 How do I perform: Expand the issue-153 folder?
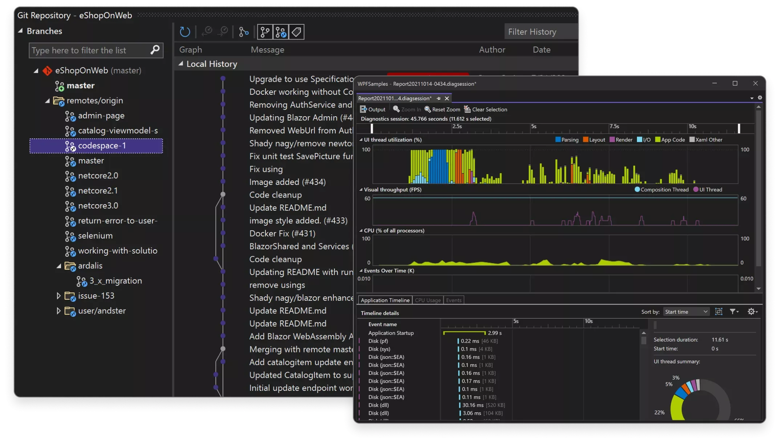[x=58, y=296]
